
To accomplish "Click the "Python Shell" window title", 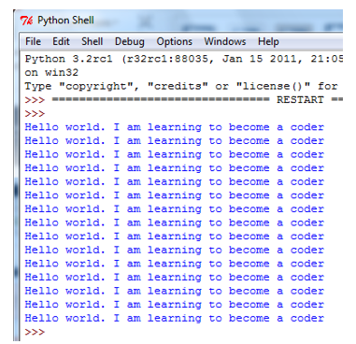I will (x=65, y=21).
